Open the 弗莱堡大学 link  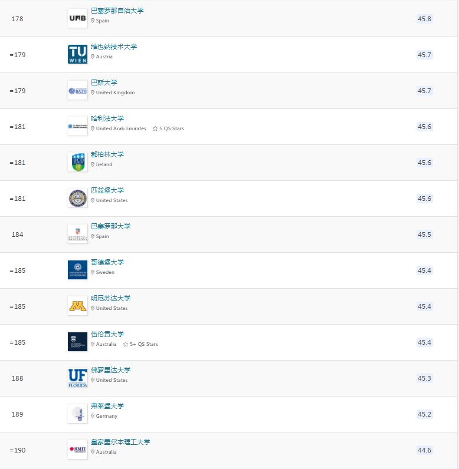107,406
